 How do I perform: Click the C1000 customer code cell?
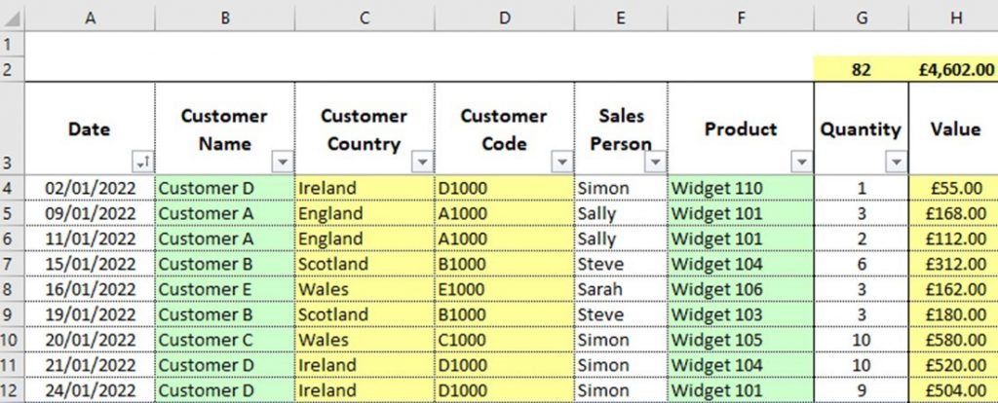[504, 340]
